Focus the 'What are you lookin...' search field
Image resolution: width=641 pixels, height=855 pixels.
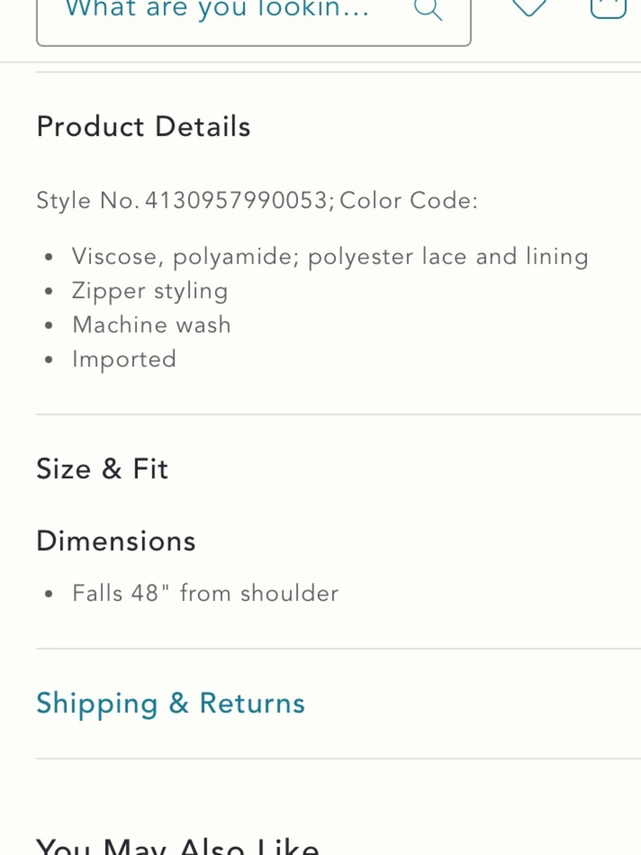[254, 19]
